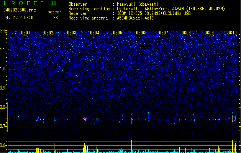Click the 0.8 kHz axis label
241x153 pixels.
(x=3, y=107)
